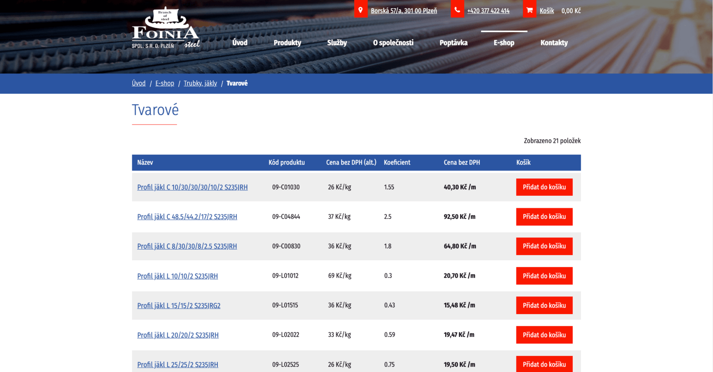The image size is (713, 372).
Task: Click the red location pin icon
Action: (x=361, y=10)
